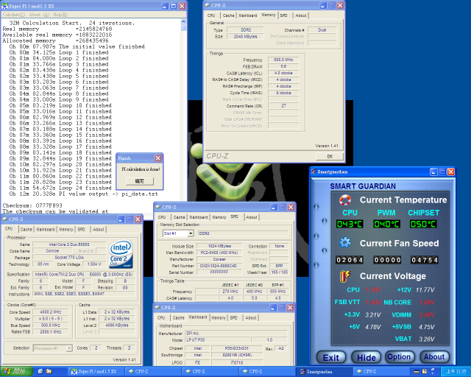Click the 'Loop 24 finished' line in Super PI

pyautogui.click(x=60, y=188)
